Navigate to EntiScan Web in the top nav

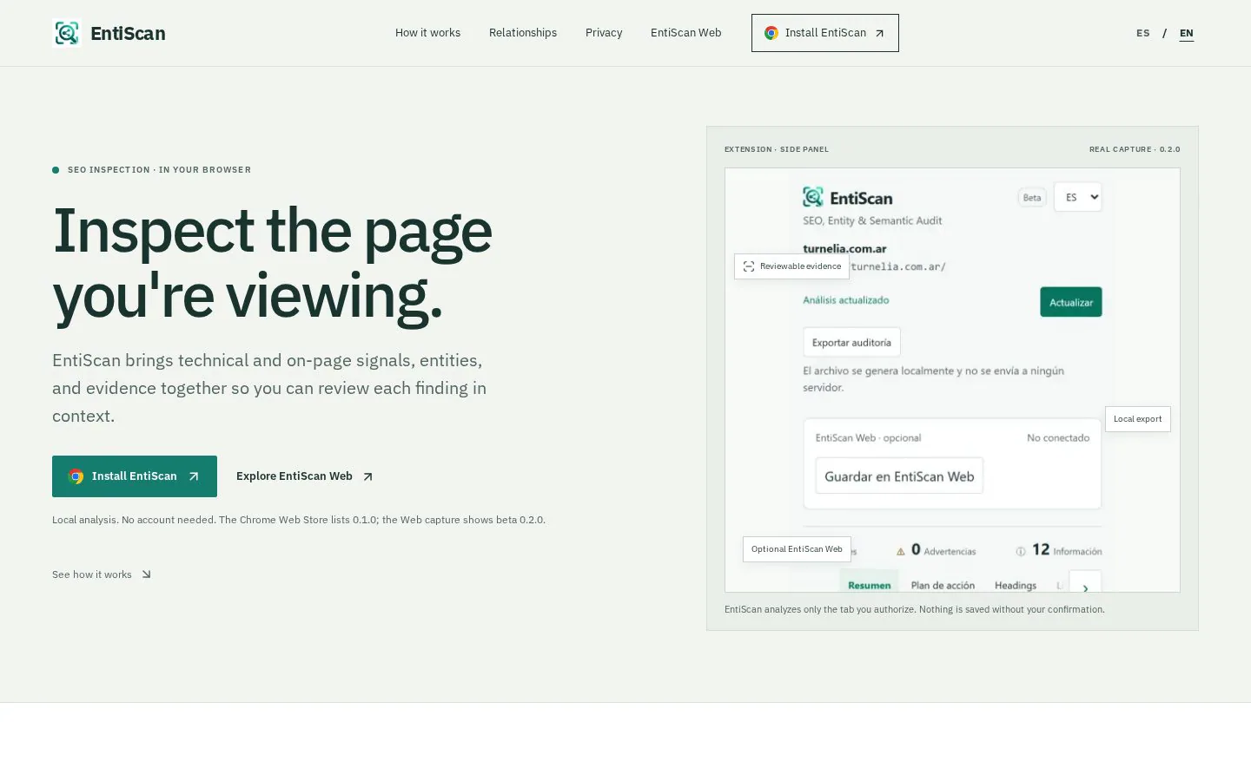pos(685,33)
